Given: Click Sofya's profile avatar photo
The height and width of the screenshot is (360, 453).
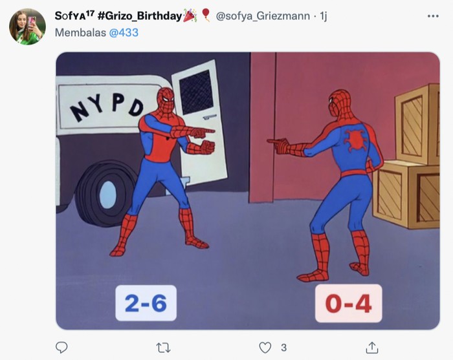Looking at the screenshot, I should (x=27, y=26).
